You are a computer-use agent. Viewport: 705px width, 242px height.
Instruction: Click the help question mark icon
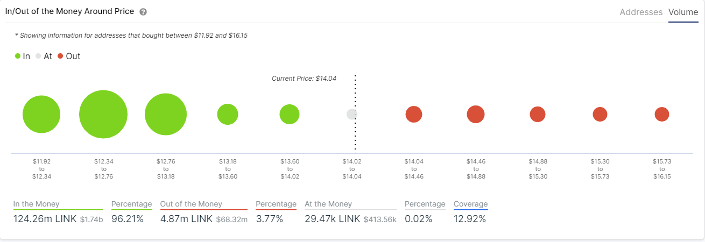click(x=143, y=12)
